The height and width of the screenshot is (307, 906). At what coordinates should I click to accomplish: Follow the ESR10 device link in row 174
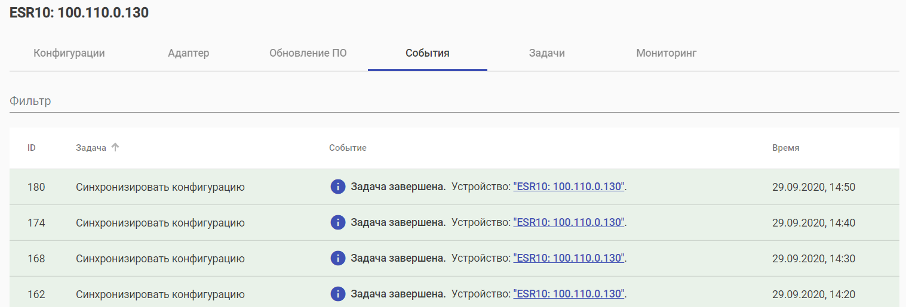[x=569, y=222]
